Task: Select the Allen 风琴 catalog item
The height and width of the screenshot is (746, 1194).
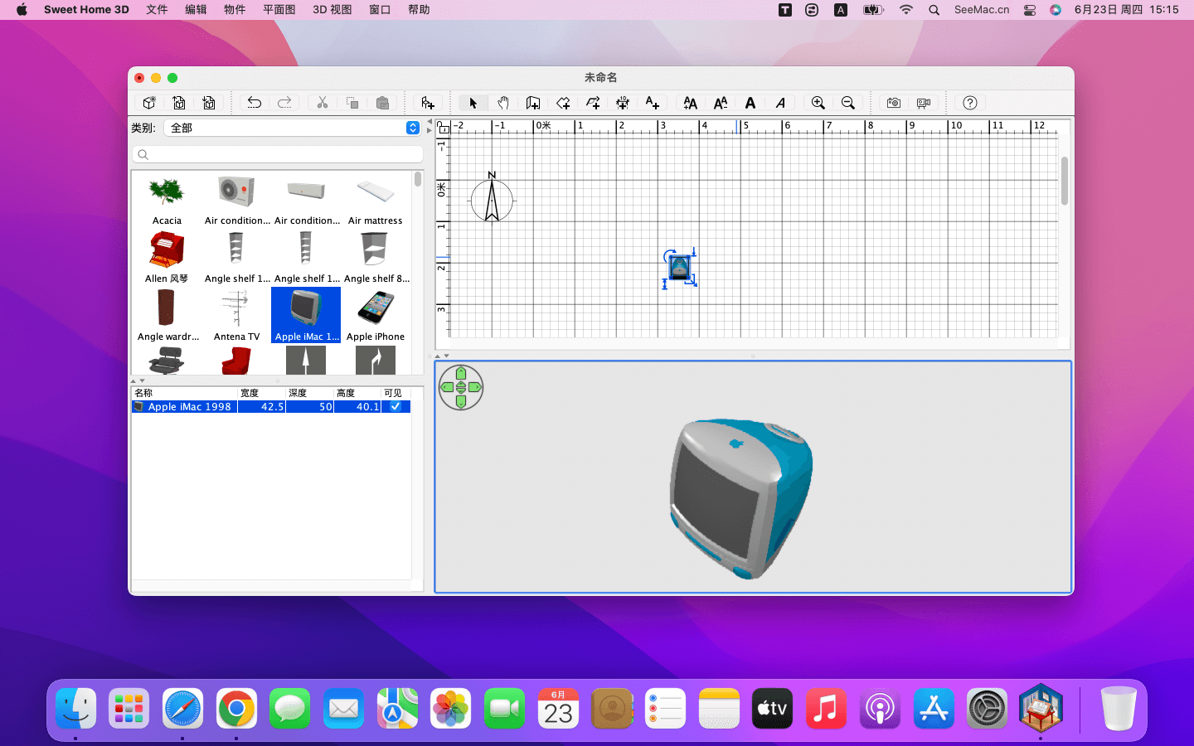Action: (x=167, y=258)
